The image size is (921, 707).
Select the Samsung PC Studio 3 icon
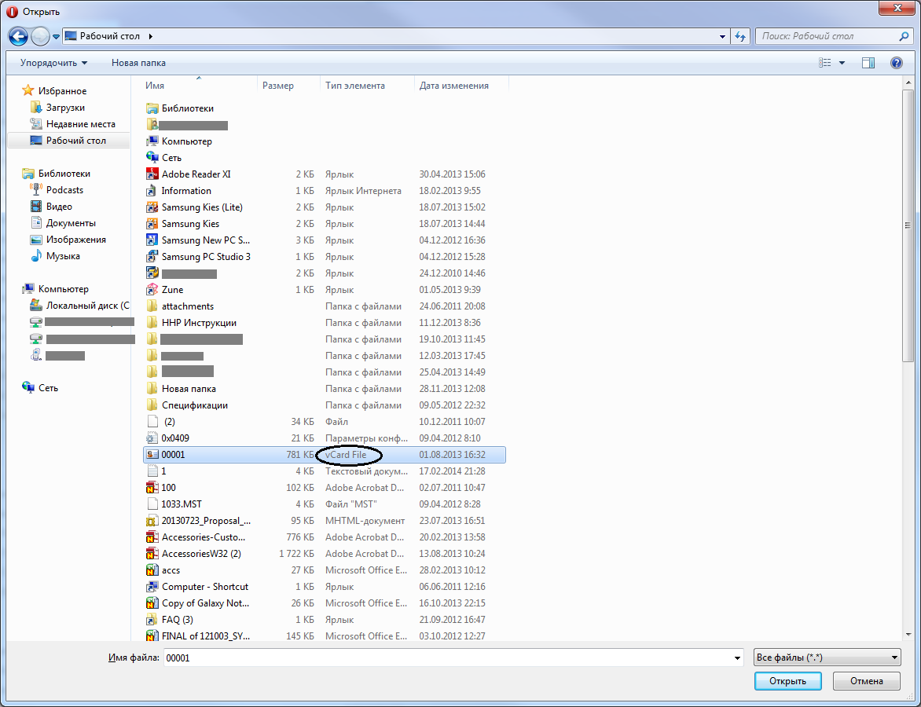152,256
